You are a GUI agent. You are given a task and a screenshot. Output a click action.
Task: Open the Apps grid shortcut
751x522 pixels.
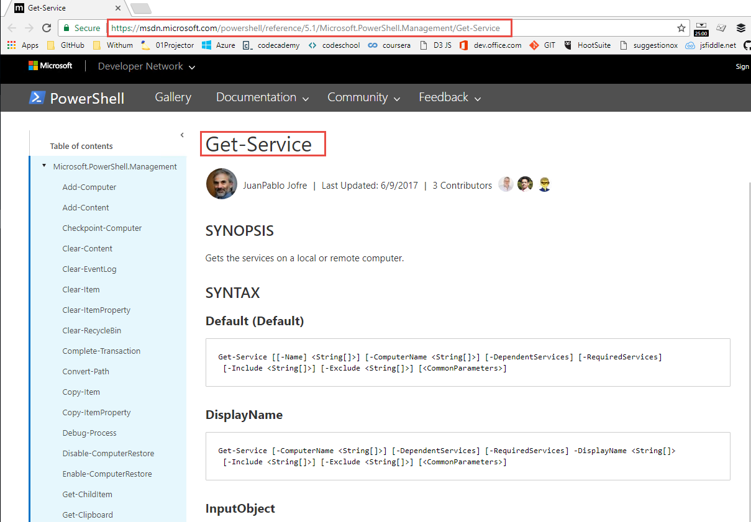pyautogui.click(x=23, y=45)
